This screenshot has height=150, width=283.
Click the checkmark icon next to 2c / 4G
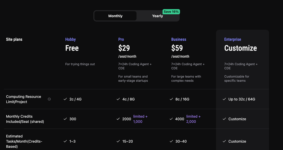coord(65,99)
